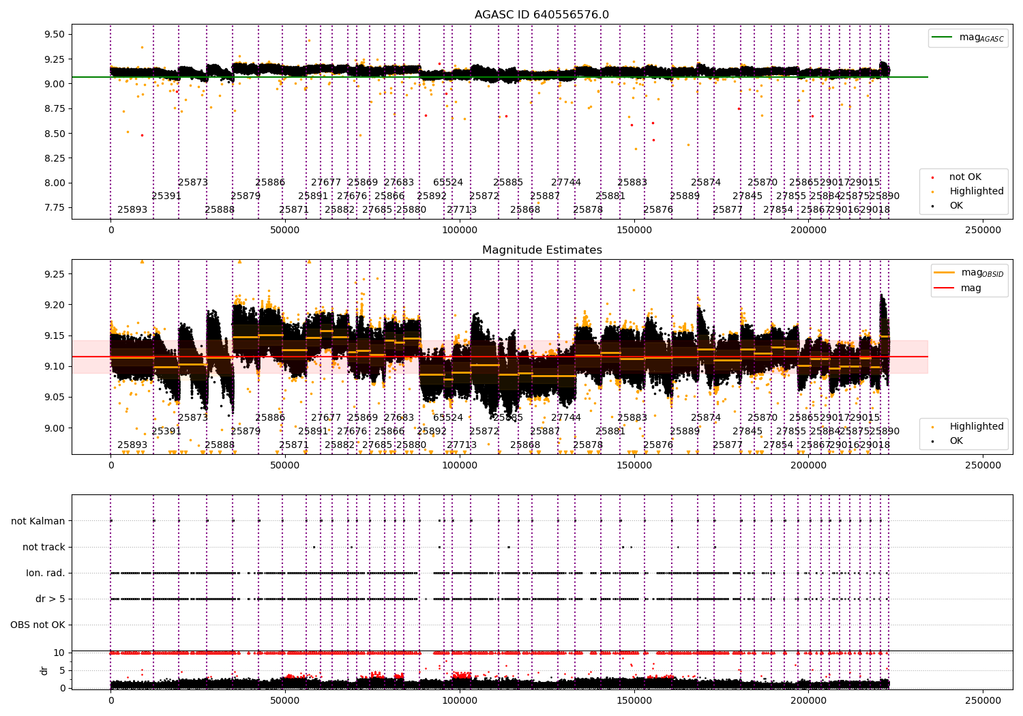Click obsid label 25886 in top plot
Image resolution: width=1023 pixels, height=716 pixels.
[x=270, y=183]
